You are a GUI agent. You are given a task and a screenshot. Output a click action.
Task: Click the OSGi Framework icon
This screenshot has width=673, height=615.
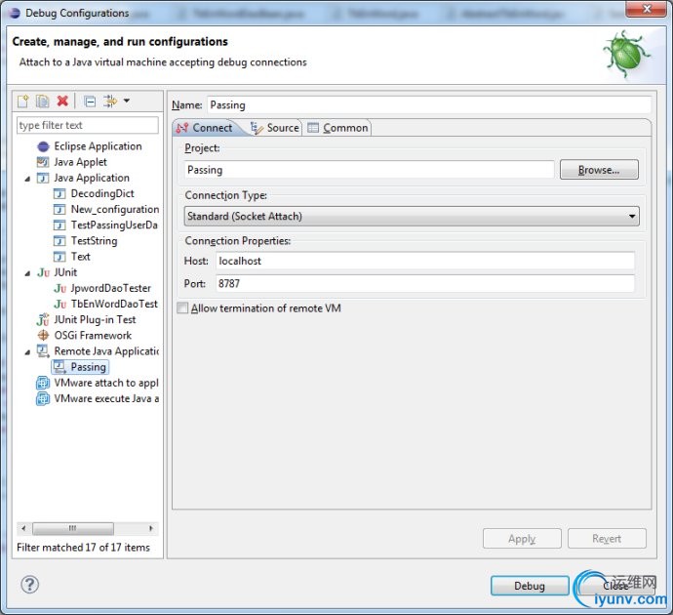point(43,335)
